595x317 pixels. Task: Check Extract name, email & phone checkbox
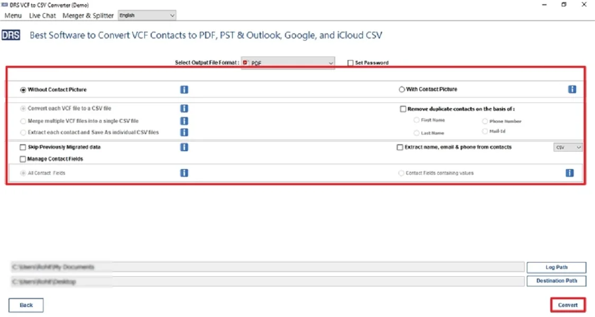[x=400, y=147]
